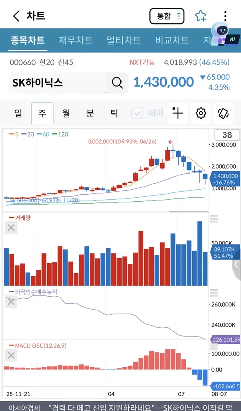Toggle the 매매 checkbox
Screen dimensions: 241x411
pos(137,113)
